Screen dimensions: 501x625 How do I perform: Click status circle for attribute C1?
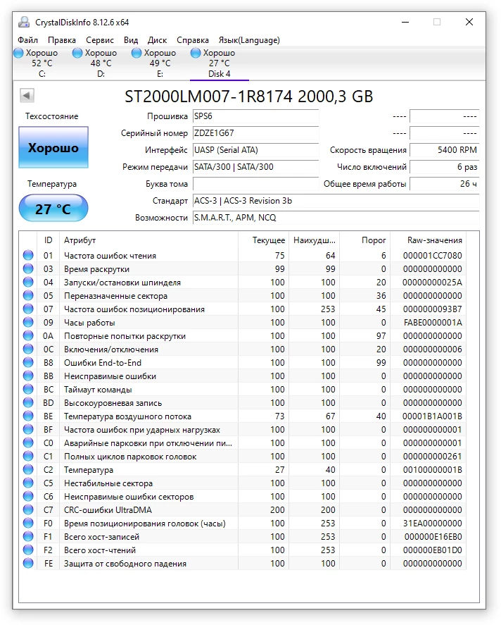click(x=28, y=456)
